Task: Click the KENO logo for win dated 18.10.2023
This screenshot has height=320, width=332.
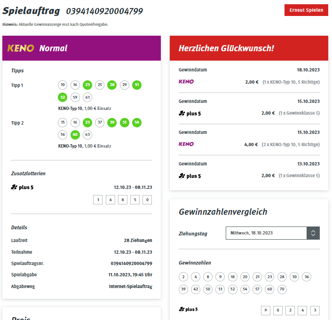Action: point(186,82)
